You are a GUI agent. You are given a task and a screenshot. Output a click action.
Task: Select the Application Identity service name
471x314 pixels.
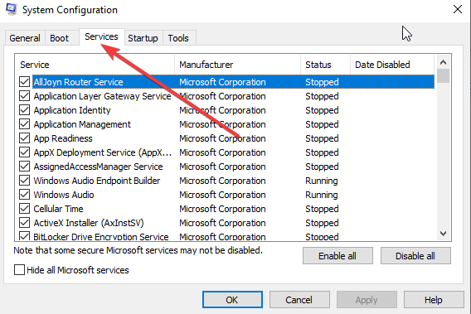click(x=72, y=110)
